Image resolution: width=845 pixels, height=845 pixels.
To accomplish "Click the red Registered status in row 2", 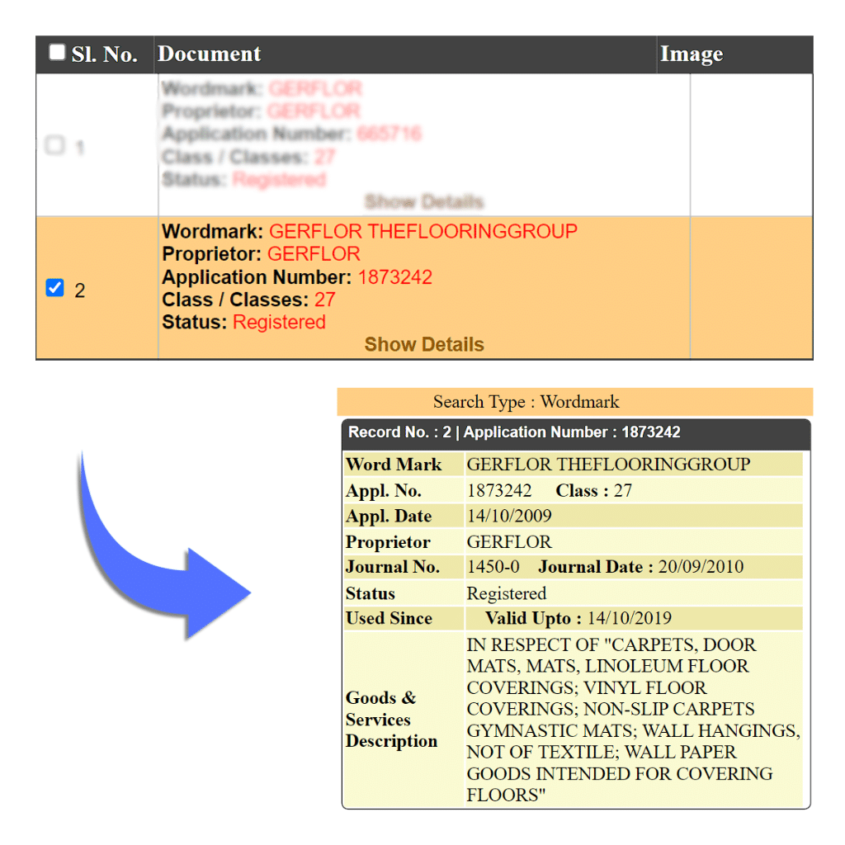I will (279, 323).
